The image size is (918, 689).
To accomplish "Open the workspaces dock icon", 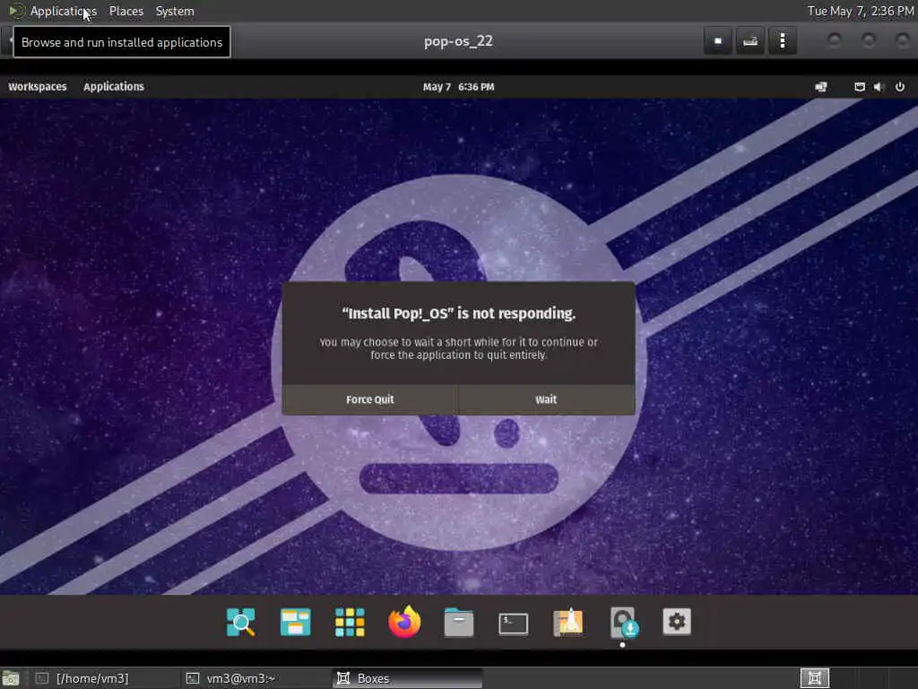I will tap(295, 623).
